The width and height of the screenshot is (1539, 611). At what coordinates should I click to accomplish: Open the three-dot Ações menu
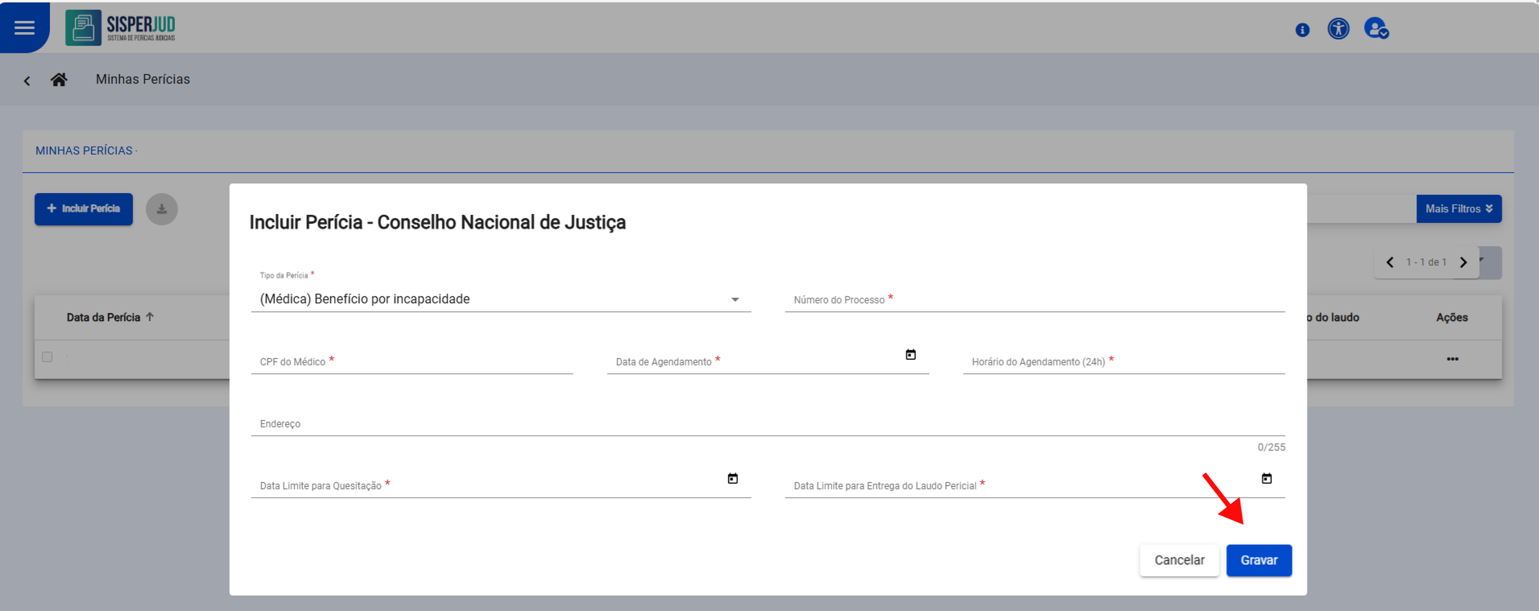1452,359
